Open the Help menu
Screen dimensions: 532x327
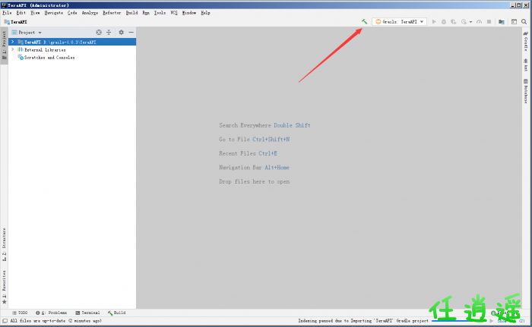point(205,13)
